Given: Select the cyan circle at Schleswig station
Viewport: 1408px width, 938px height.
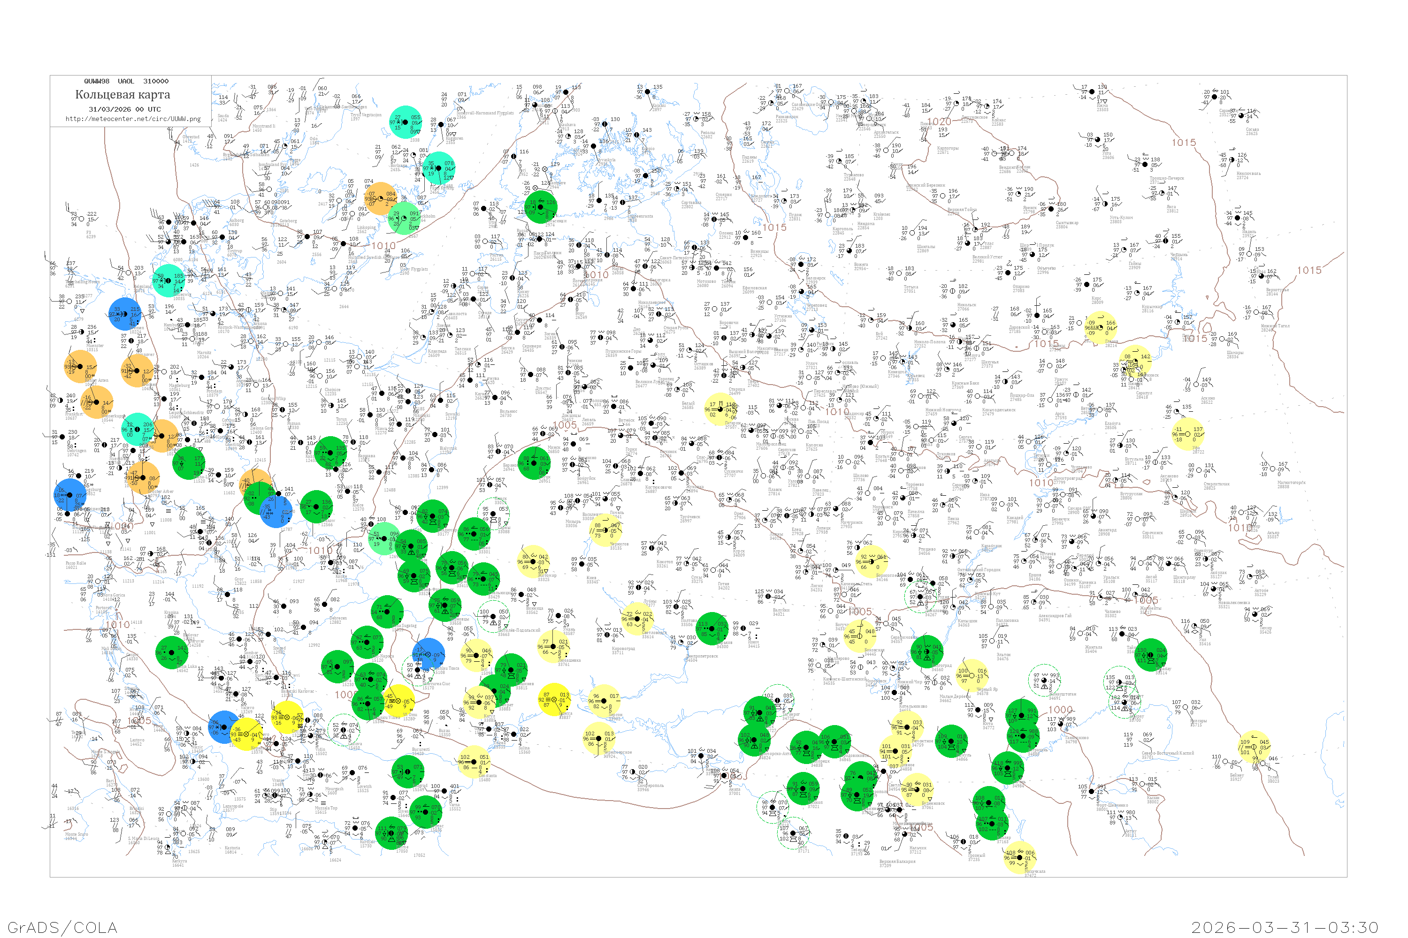Looking at the screenshot, I should (x=168, y=280).
